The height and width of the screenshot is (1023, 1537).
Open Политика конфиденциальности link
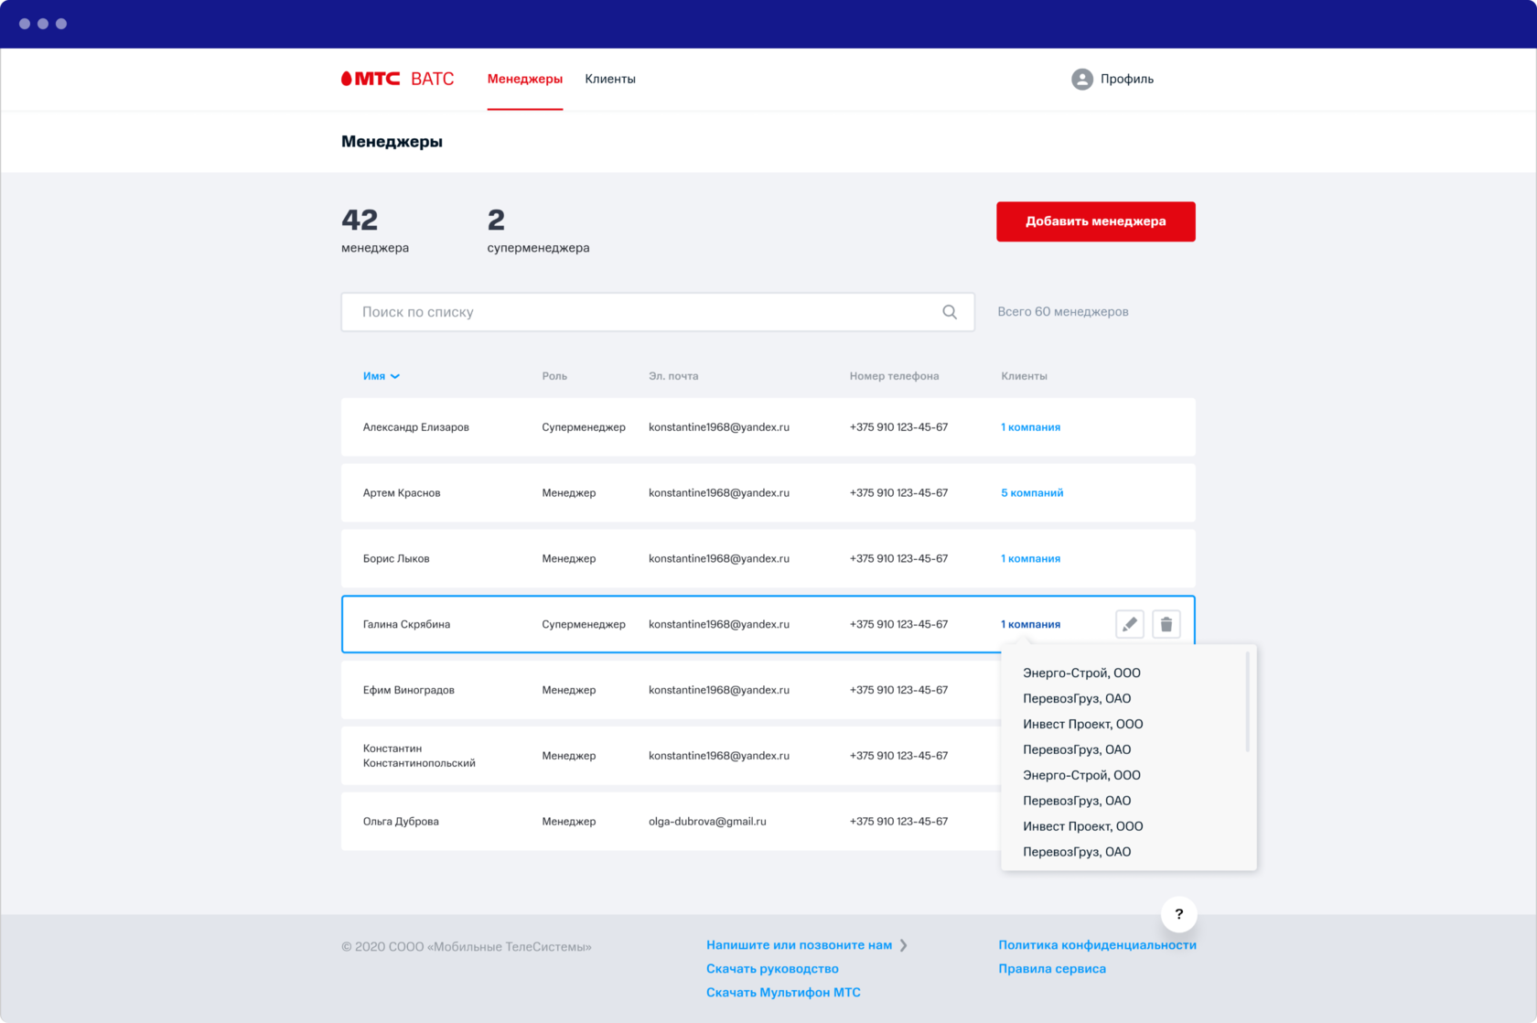point(1097,945)
